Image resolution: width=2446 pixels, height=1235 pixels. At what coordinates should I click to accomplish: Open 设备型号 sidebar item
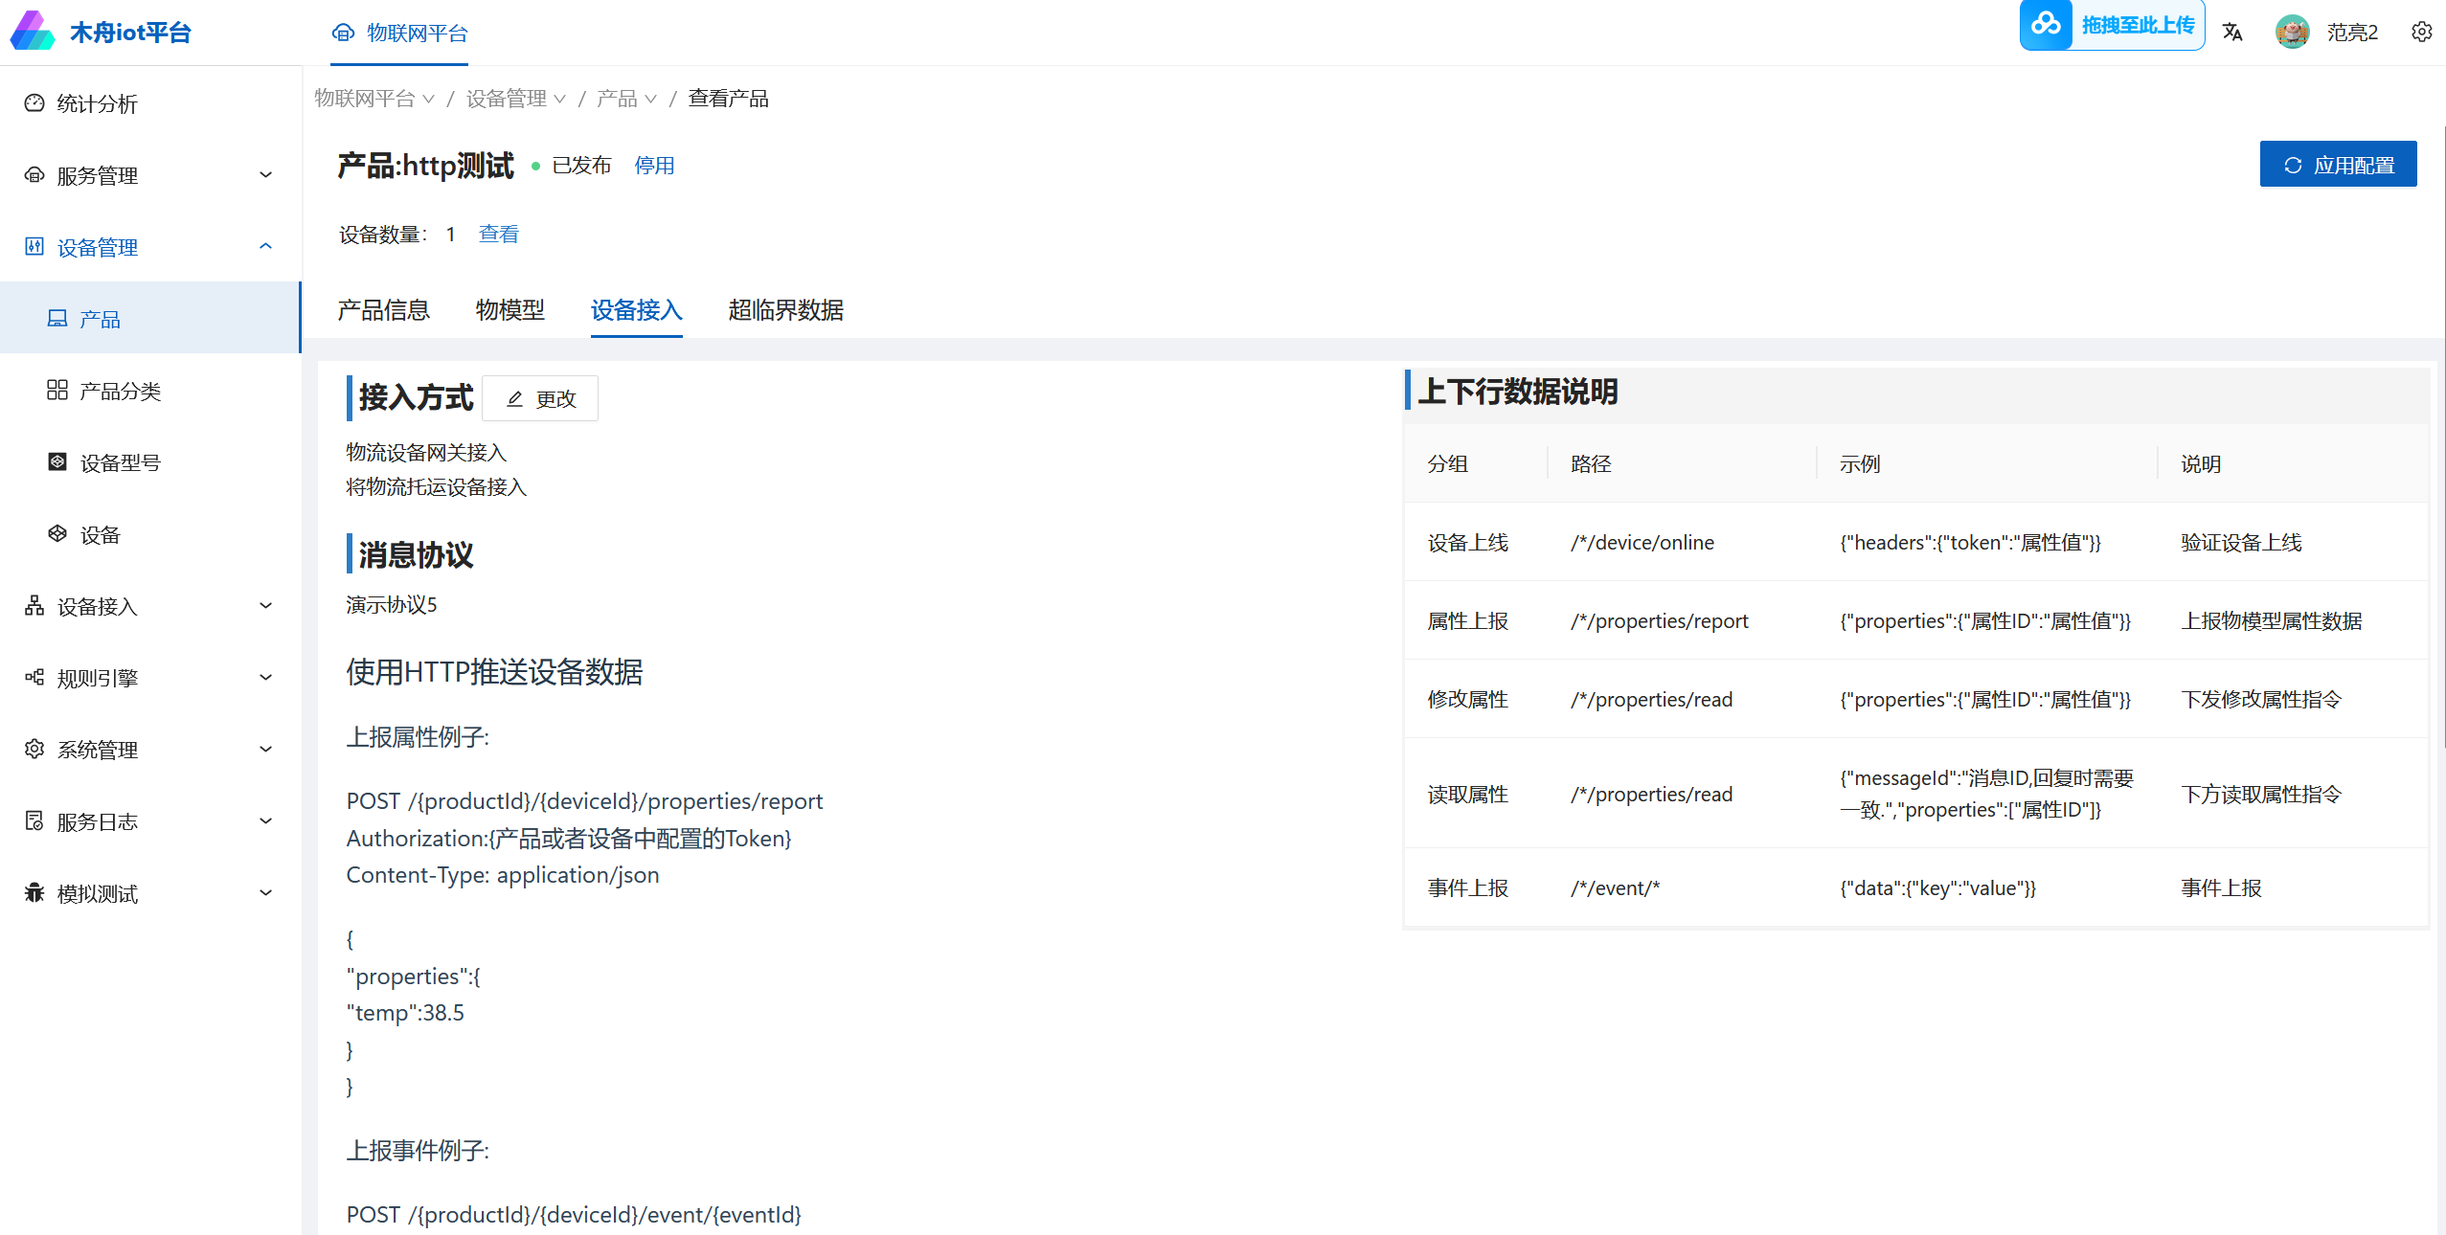click(x=120, y=462)
